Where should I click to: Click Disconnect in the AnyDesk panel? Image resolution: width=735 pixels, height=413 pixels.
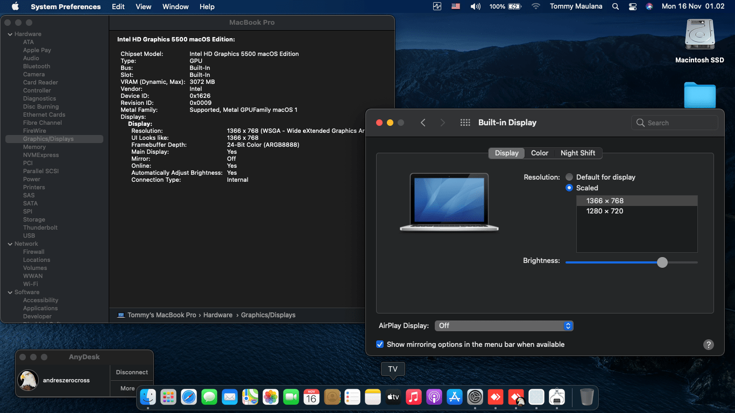coord(132,372)
